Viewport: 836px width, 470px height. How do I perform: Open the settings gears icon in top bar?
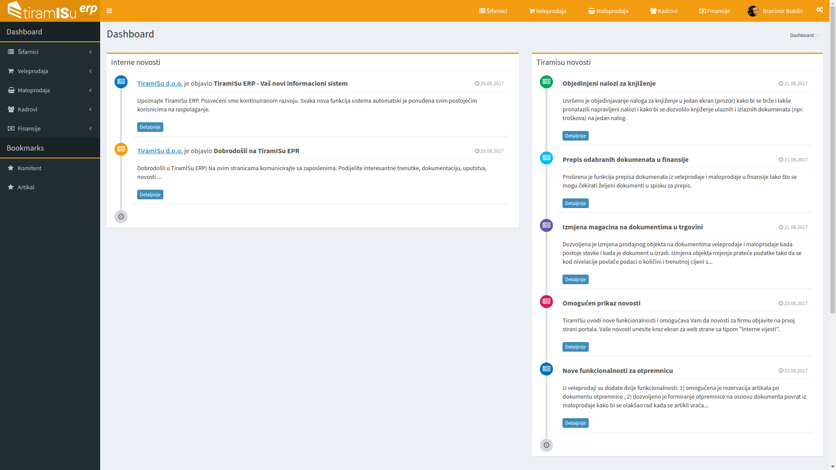[819, 10]
